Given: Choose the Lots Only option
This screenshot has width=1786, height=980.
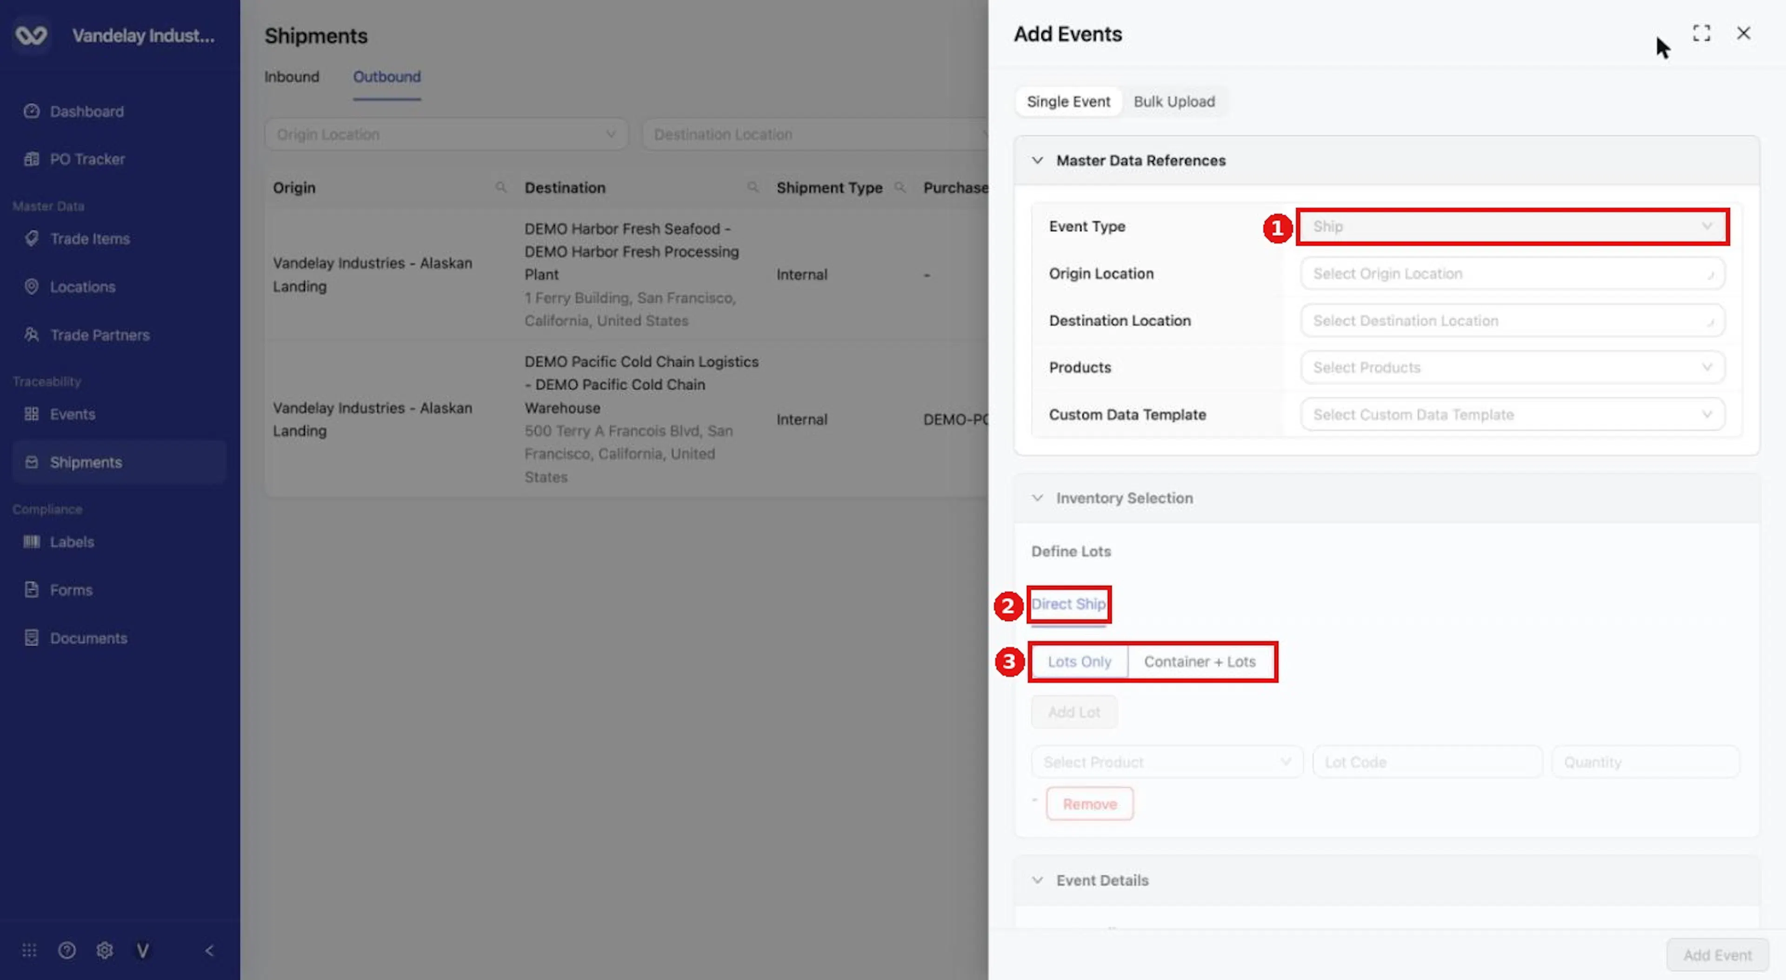Looking at the screenshot, I should pos(1080,661).
